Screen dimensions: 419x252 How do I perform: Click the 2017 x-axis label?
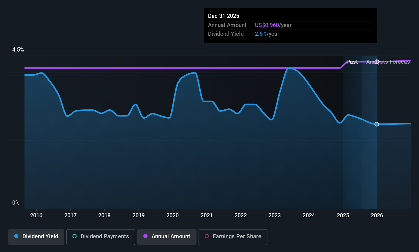[x=70, y=215]
